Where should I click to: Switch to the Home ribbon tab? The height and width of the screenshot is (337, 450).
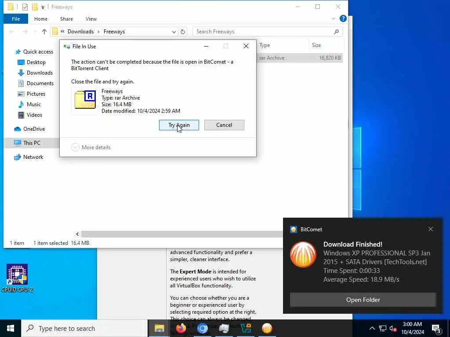click(41, 19)
